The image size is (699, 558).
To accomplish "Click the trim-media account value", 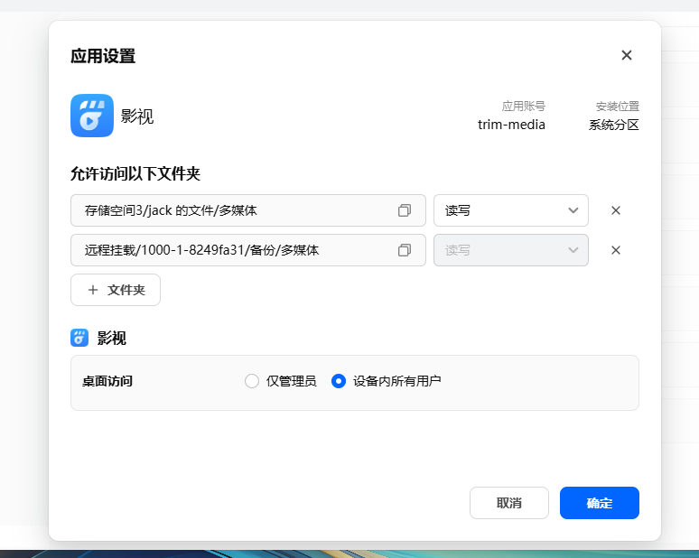I will [x=511, y=125].
